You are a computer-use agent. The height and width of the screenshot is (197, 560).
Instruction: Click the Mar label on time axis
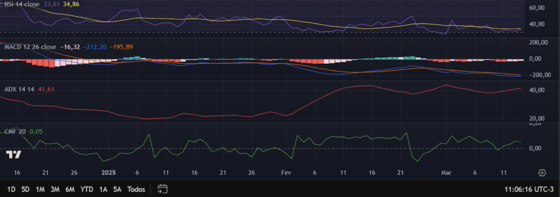446,173
